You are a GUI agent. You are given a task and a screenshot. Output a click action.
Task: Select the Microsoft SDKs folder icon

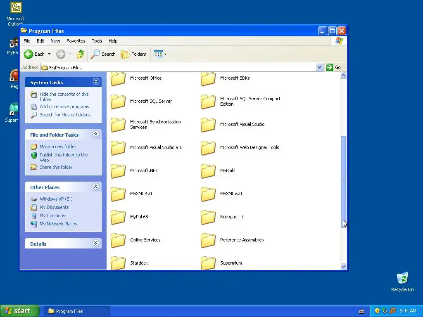click(x=208, y=78)
